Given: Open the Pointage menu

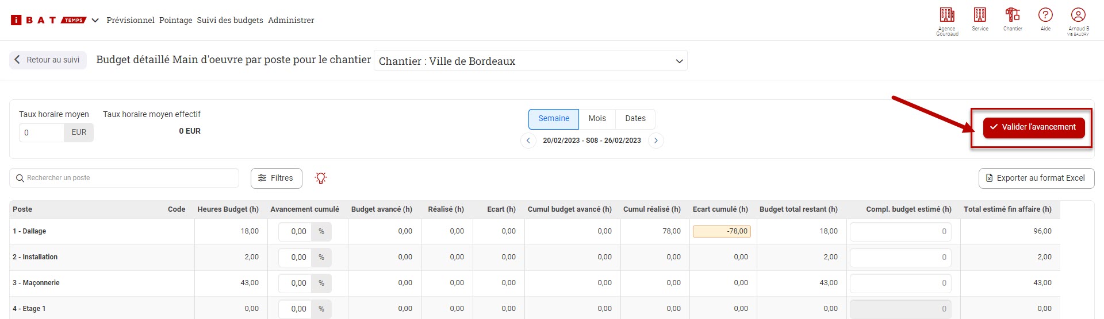Looking at the screenshot, I should [175, 20].
